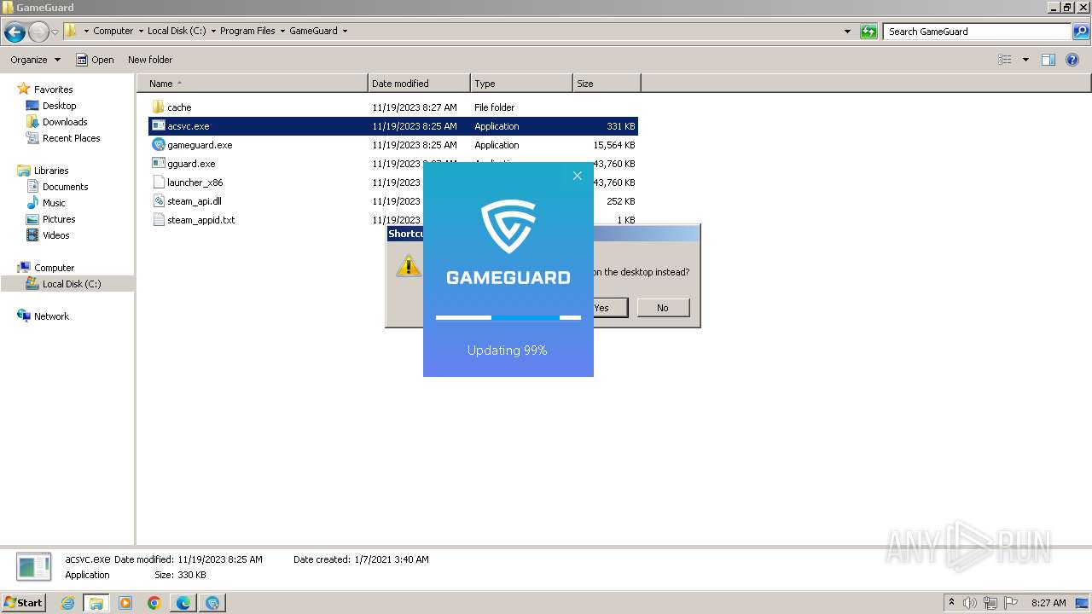This screenshot has width=1092, height=614.
Task: Select Program Files breadcrumb
Action: [247, 31]
